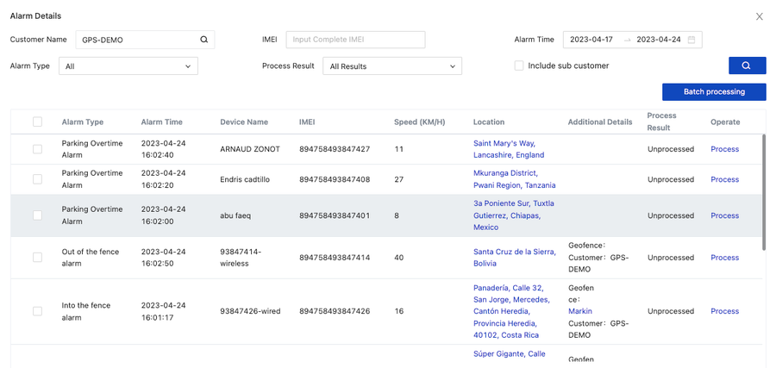Tick the checkbox for abu faeq row

coord(37,215)
